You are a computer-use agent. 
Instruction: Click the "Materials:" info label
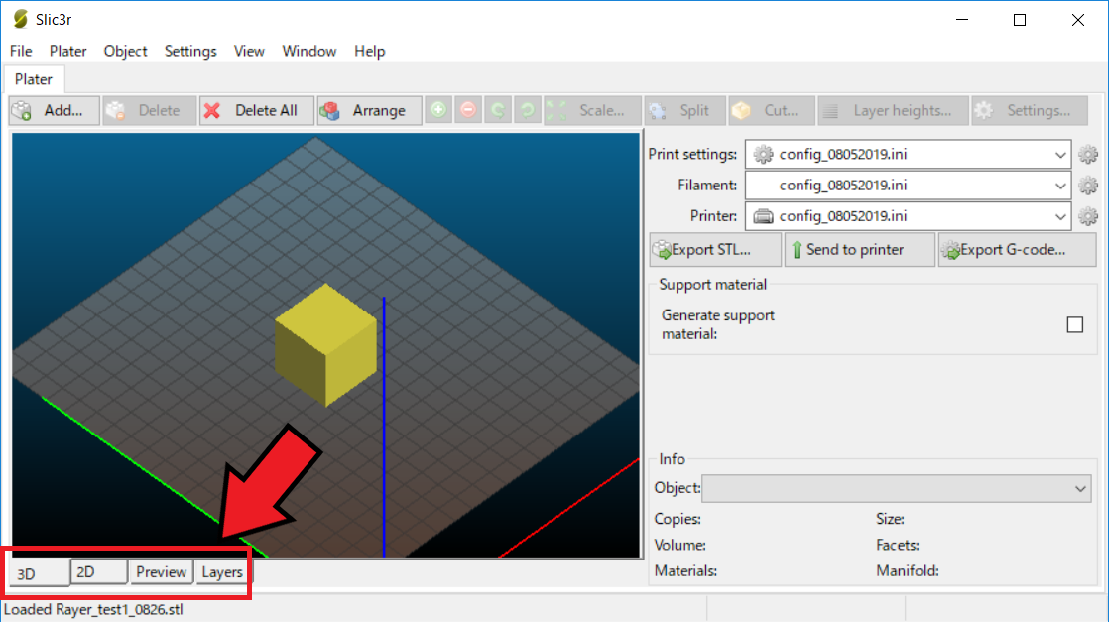(686, 571)
